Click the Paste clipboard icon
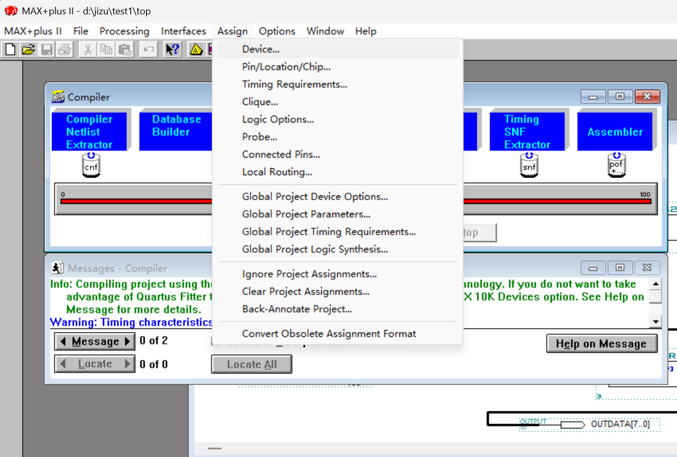 click(x=125, y=49)
